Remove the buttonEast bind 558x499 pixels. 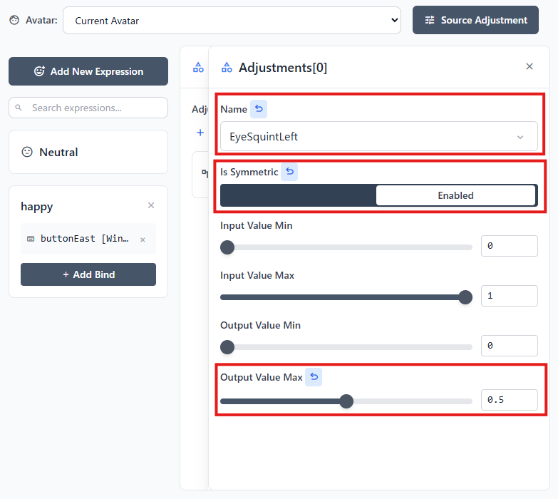coord(143,240)
